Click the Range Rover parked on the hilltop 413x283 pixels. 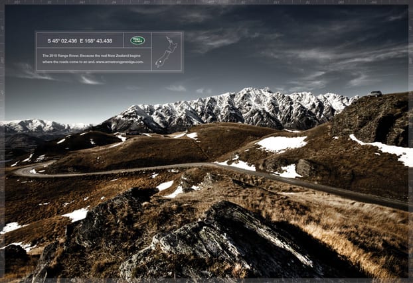pos(374,93)
